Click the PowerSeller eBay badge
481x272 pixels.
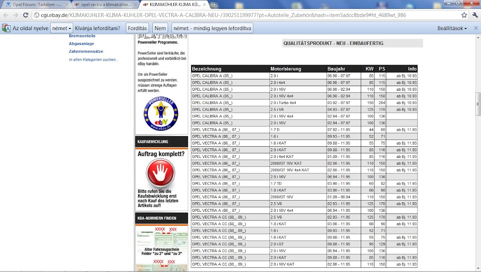click(x=161, y=114)
